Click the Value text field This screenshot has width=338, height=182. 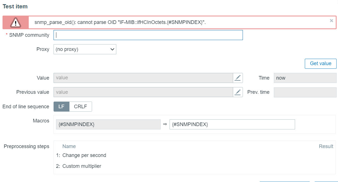pos(143,78)
